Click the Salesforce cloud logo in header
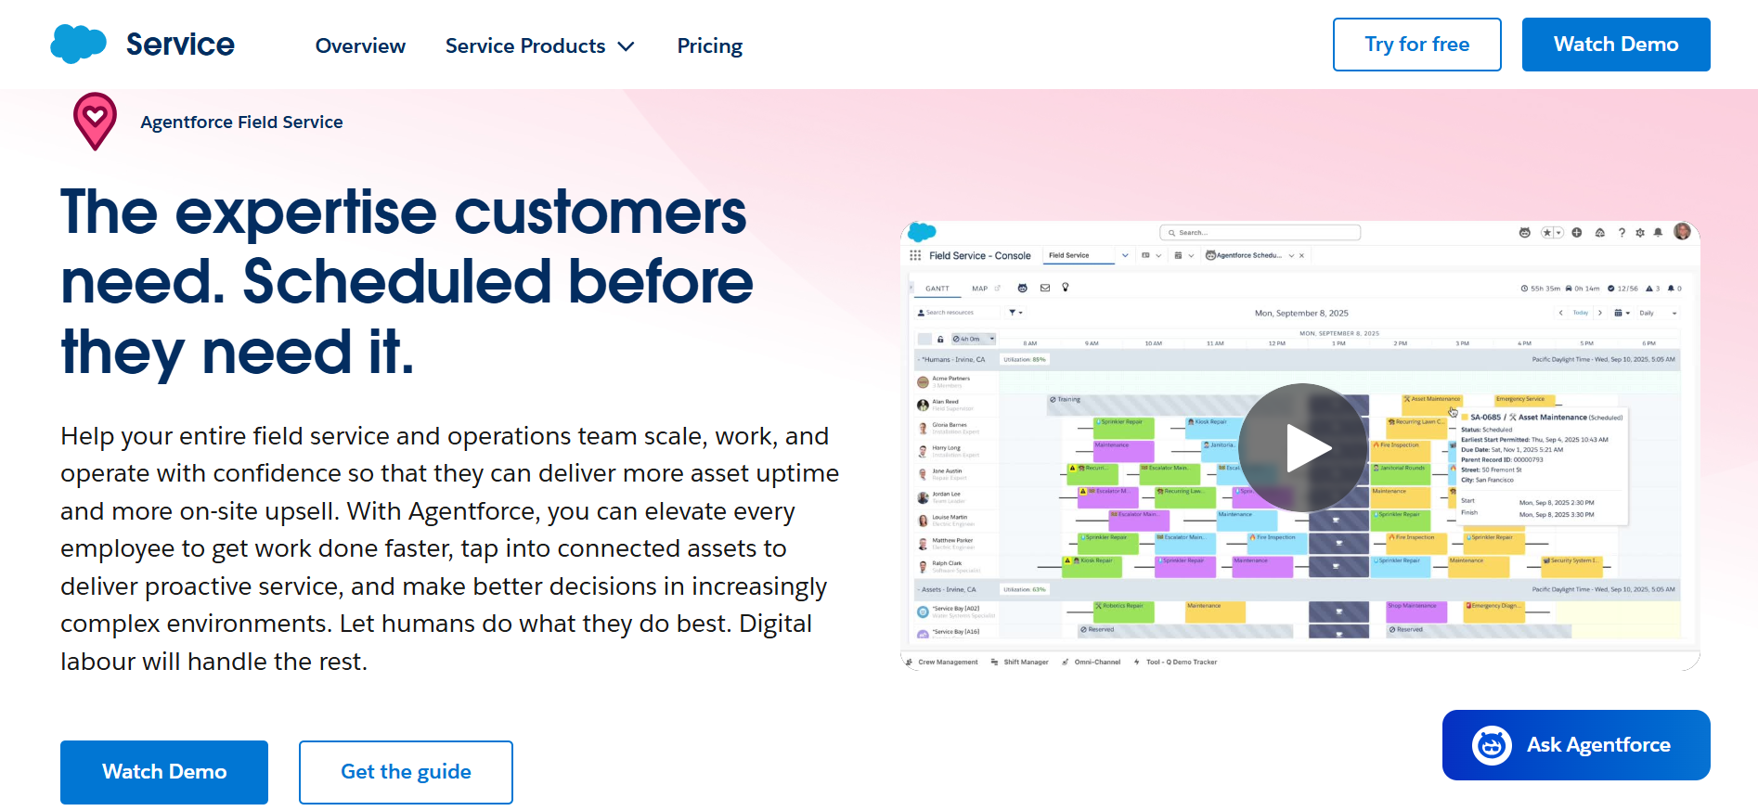The image size is (1758, 811). click(x=78, y=45)
